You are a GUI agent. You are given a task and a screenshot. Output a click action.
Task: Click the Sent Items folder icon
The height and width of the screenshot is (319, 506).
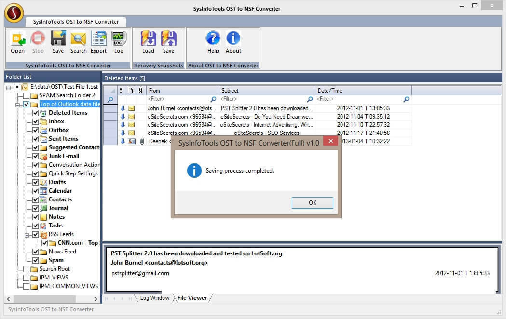click(43, 139)
